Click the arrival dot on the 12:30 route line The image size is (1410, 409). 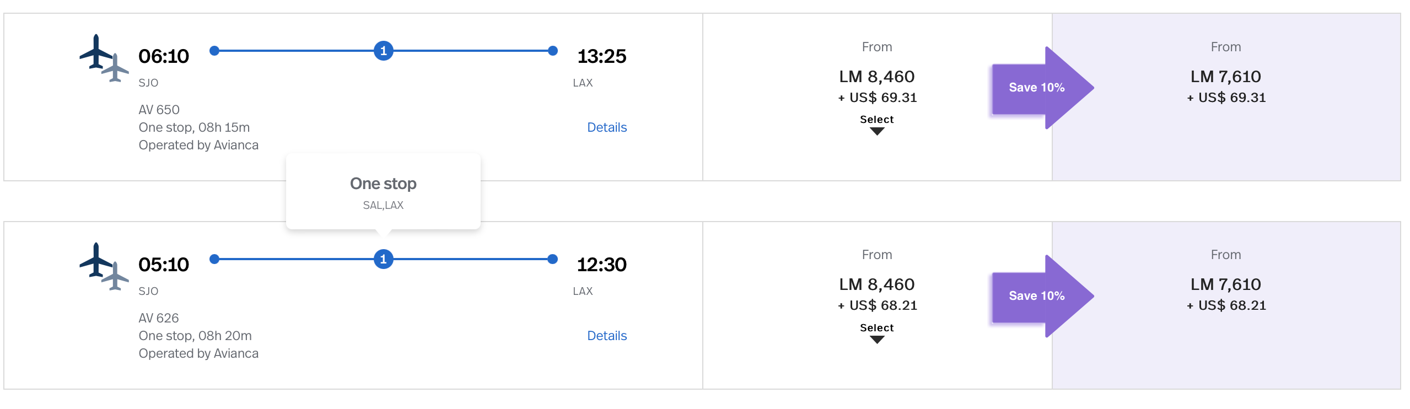(552, 259)
